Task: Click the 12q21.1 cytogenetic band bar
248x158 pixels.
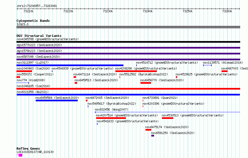Action: click(128, 27)
